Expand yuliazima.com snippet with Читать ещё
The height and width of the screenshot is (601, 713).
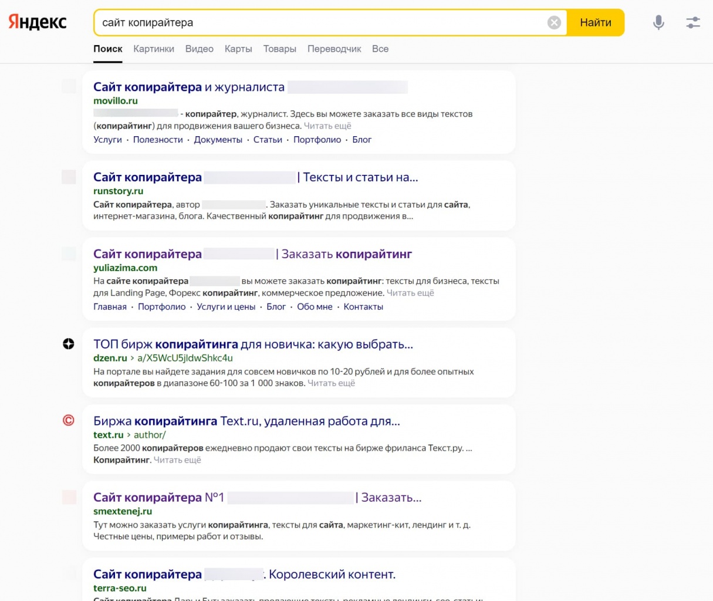pyautogui.click(x=410, y=293)
